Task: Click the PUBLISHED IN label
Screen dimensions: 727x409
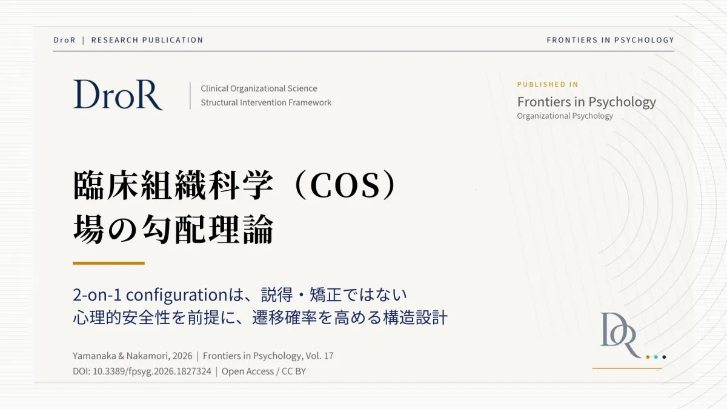Action: tap(548, 84)
